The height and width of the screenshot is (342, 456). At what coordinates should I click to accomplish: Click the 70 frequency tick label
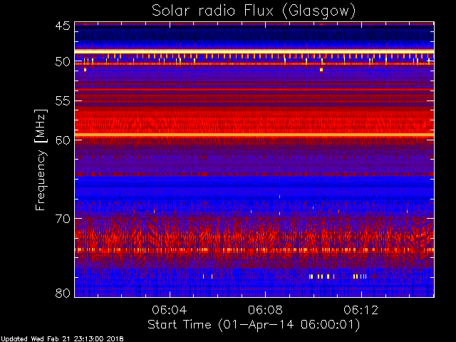coord(63,219)
